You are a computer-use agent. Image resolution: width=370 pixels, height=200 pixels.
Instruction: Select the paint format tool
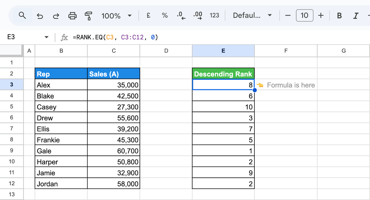[x=88, y=16]
